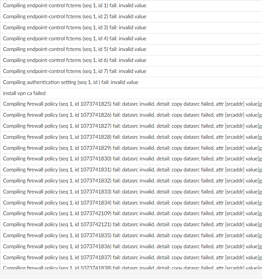Click firewall policy id 1073741835 log line

pyautogui.click(x=131, y=236)
